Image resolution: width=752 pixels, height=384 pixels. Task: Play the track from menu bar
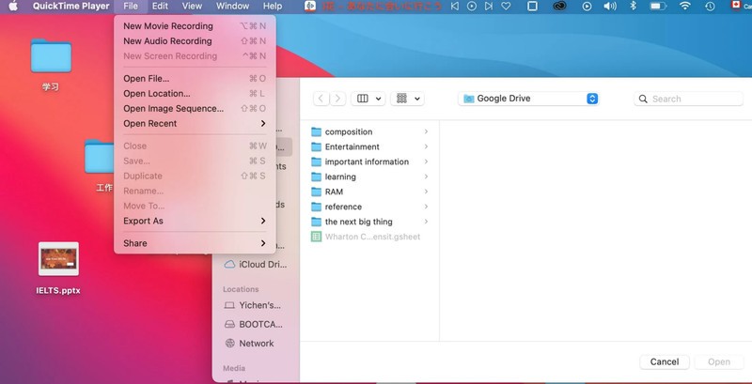point(472,7)
